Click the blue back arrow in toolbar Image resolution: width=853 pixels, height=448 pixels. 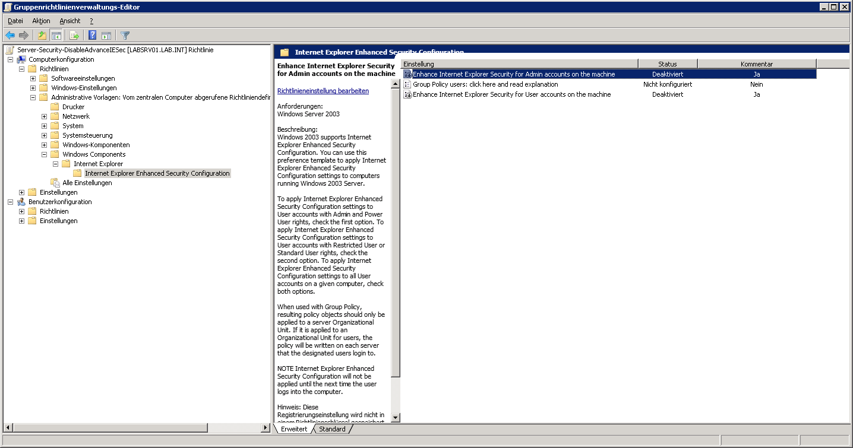point(10,36)
